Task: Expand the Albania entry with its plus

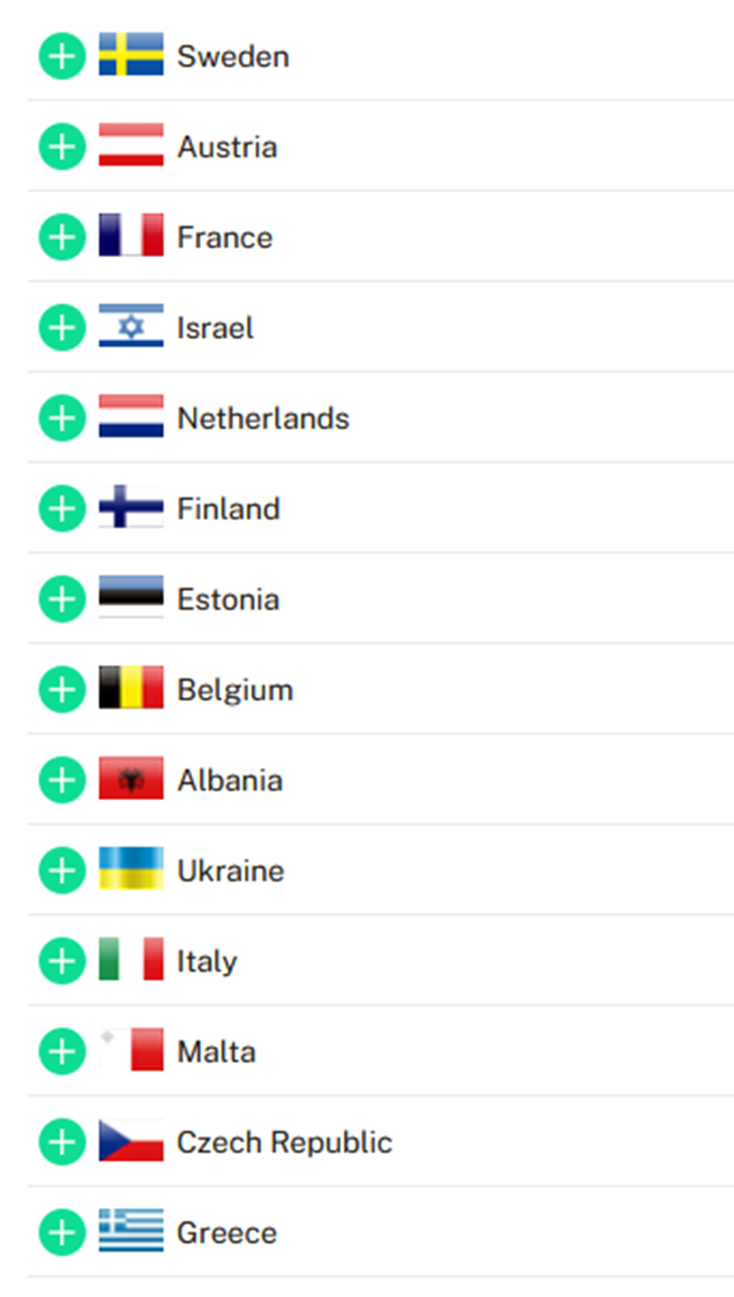Action: coord(62,780)
